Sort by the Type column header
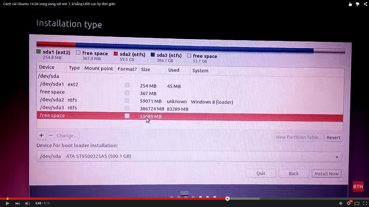 coord(74,68)
